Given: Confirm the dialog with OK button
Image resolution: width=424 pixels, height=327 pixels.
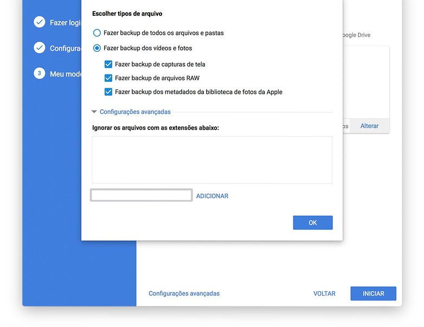Looking at the screenshot, I should (313, 222).
